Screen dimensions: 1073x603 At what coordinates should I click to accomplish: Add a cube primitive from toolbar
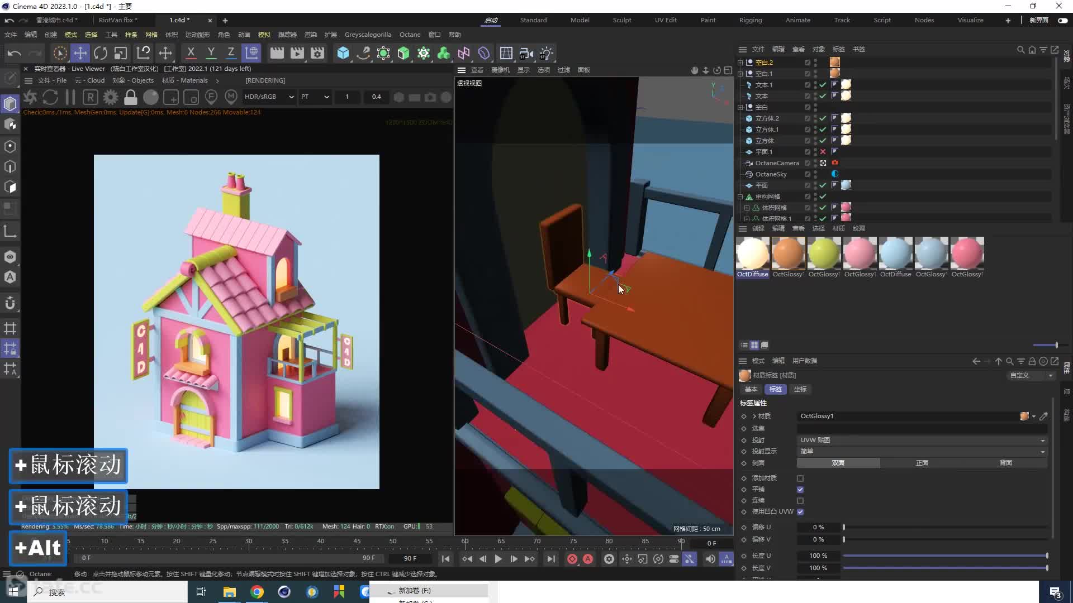click(343, 53)
